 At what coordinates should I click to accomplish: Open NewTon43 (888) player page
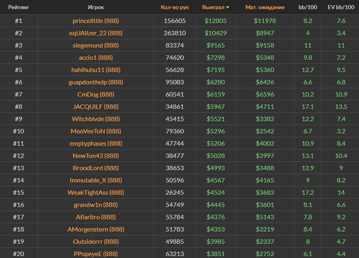(96, 156)
